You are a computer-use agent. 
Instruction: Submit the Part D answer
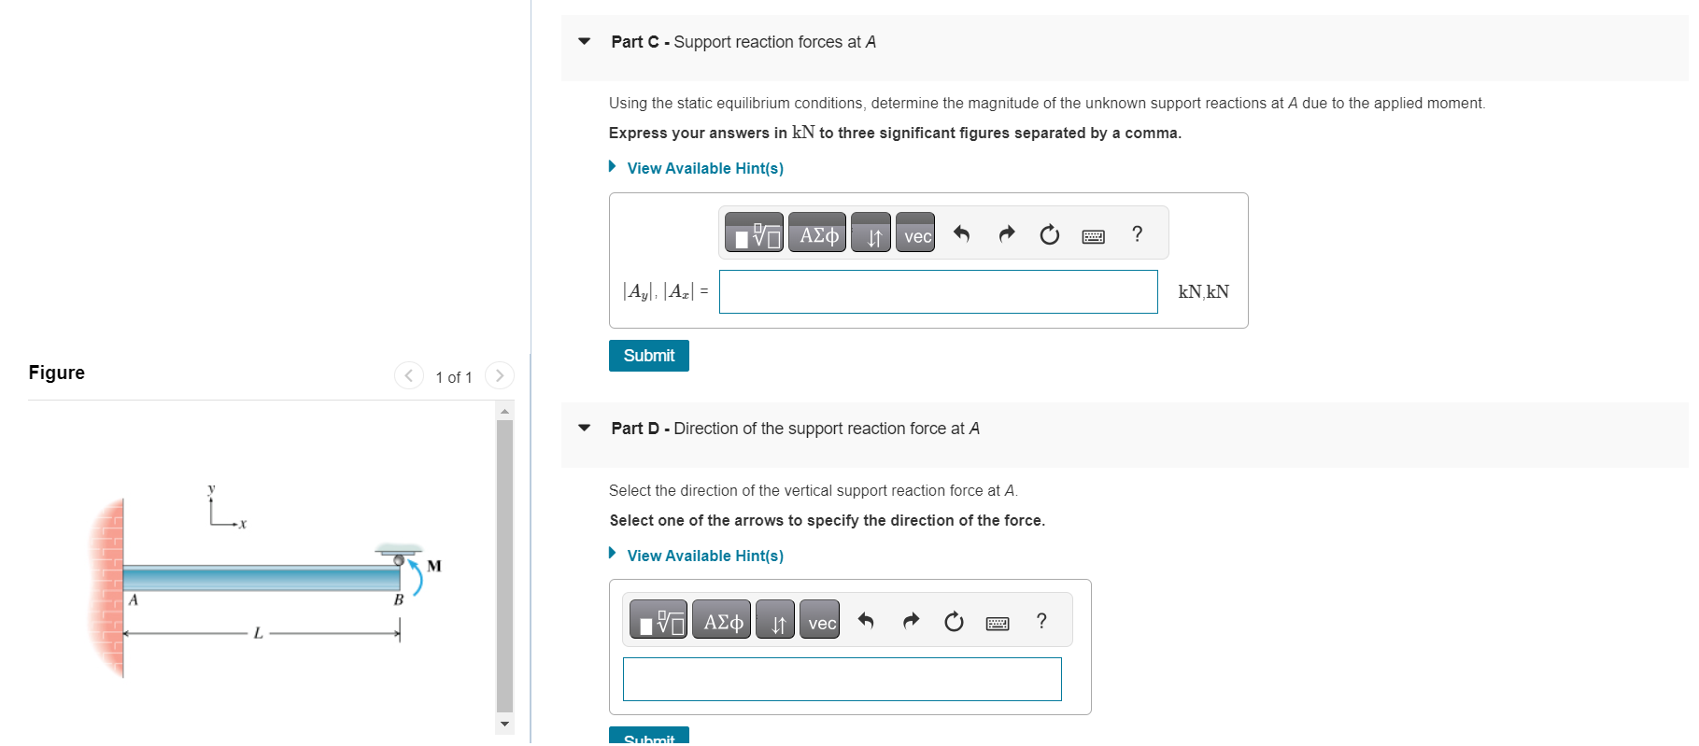[648, 739]
